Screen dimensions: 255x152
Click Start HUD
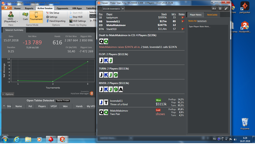tap(76, 13)
